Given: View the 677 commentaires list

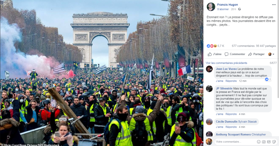Looking at the screenshot, I should (243, 46).
